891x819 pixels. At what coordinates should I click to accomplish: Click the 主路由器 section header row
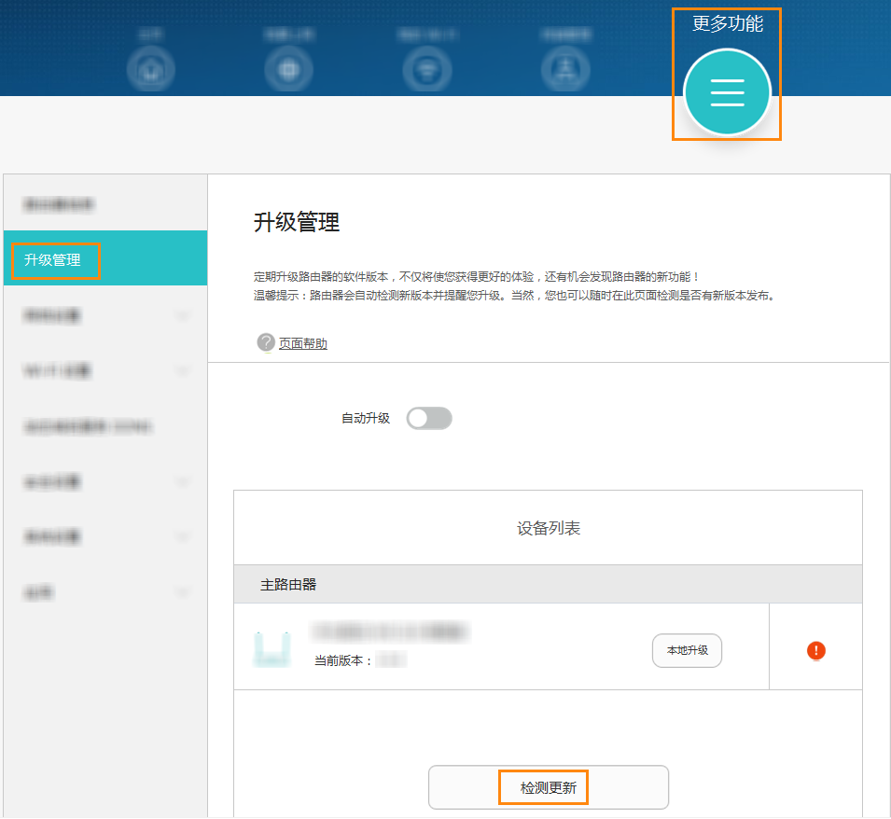tap(548, 584)
